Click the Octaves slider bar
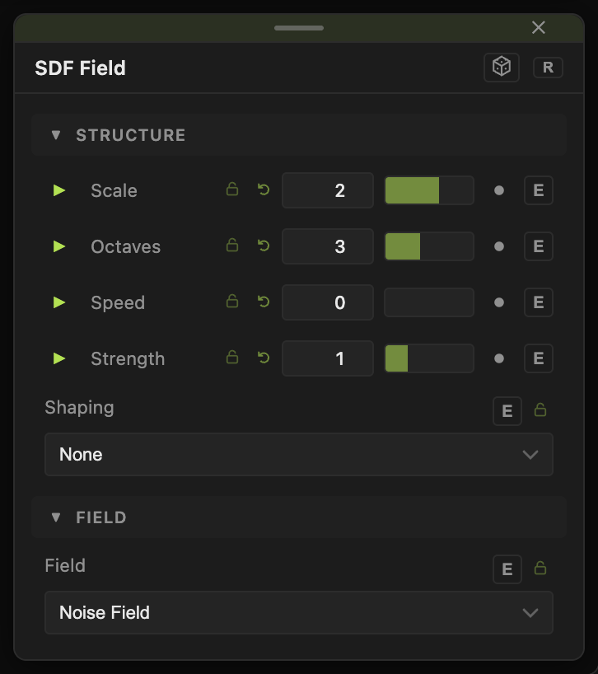Viewport: 598px width, 674px height. coord(429,246)
